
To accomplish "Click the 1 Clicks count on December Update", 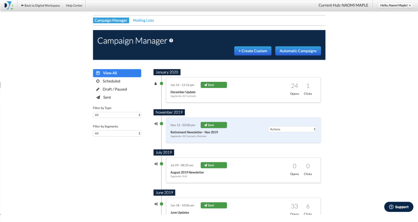I will click(308, 86).
